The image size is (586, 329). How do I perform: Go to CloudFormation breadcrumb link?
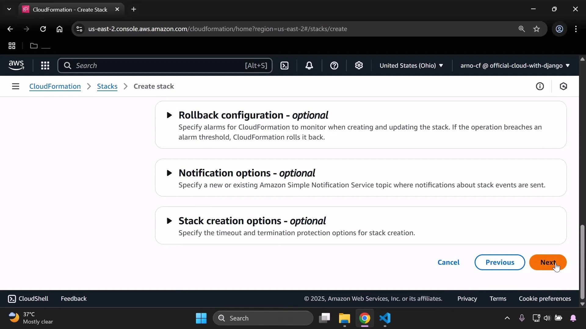coord(55,87)
